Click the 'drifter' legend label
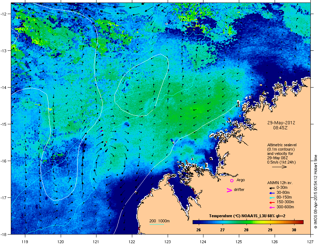The width and height of the screenshot is (318, 245). point(239,190)
